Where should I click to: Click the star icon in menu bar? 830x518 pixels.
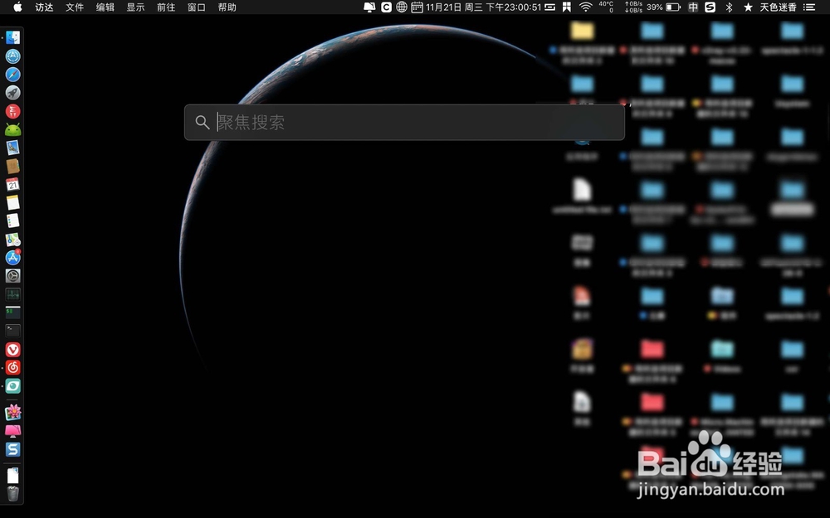(x=748, y=7)
